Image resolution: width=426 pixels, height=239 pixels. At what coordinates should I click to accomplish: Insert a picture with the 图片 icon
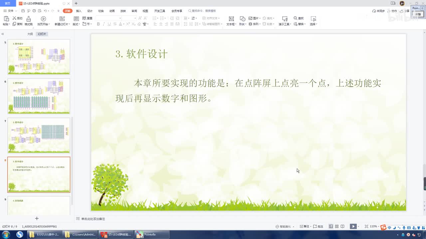(x=251, y=18)
